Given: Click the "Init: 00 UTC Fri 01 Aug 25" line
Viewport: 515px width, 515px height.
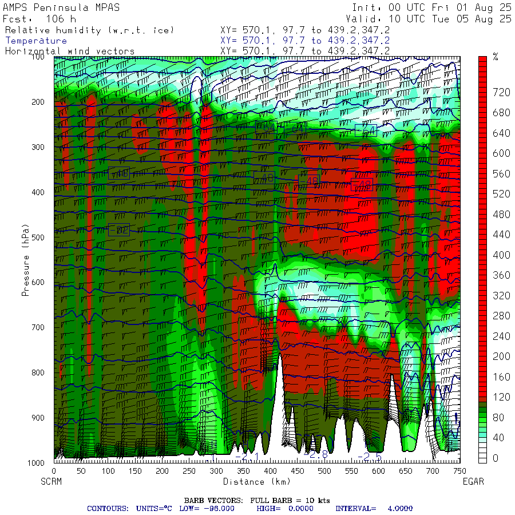Looking at the screenshot, I should (x=431, y=7).
